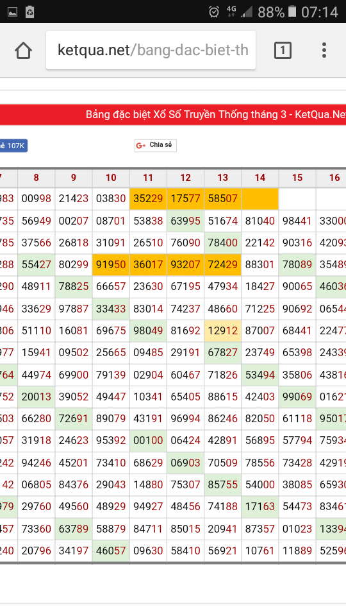Select column header 9
The width and height of the screenshot is (346, 616).
tap(73, 178)
